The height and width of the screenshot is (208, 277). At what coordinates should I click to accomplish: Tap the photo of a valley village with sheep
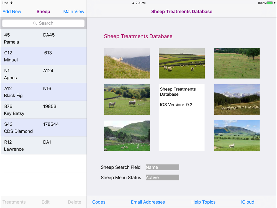point(127,136)
